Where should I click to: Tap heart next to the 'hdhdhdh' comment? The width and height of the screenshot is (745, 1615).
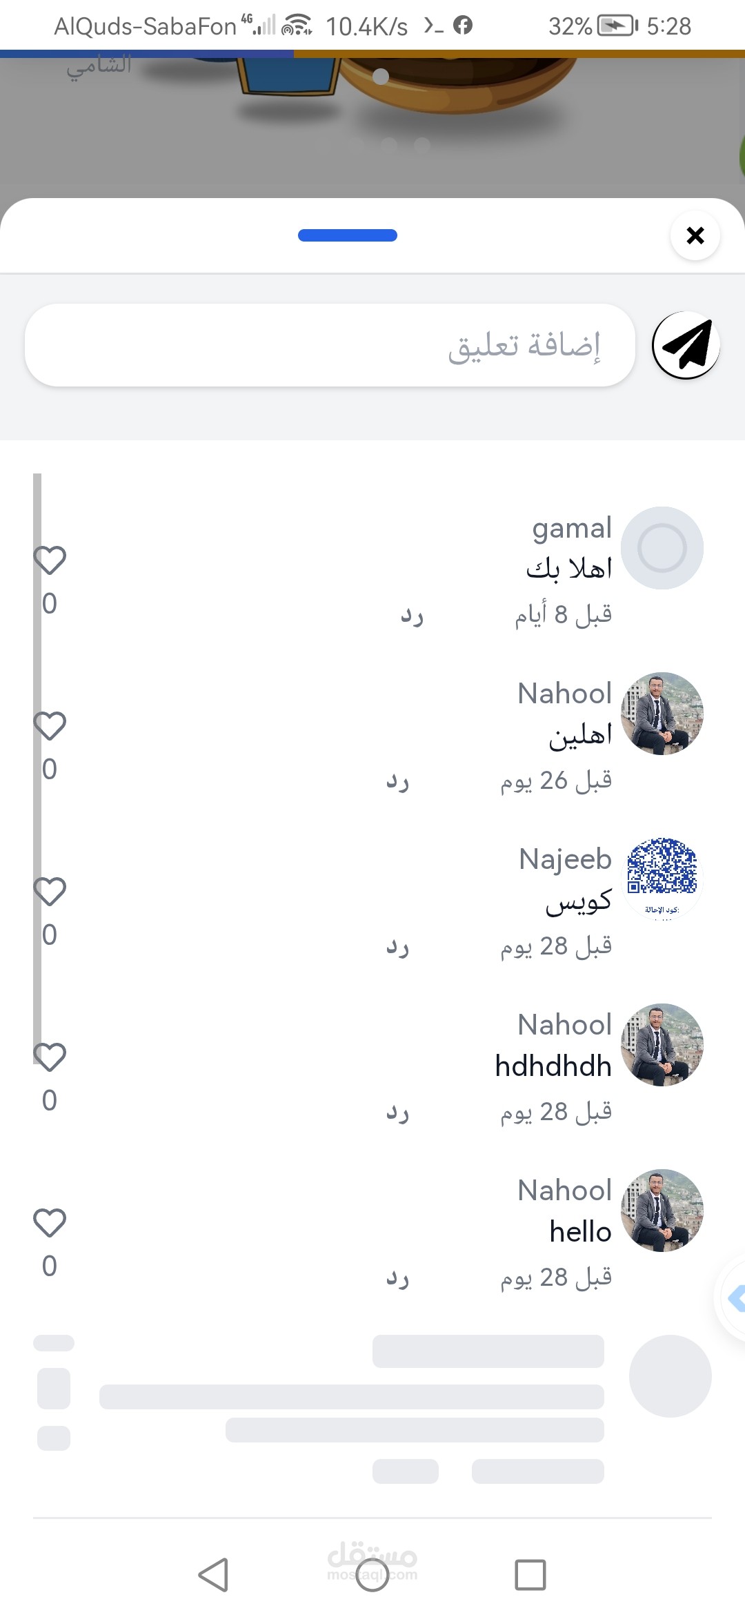50,1057
